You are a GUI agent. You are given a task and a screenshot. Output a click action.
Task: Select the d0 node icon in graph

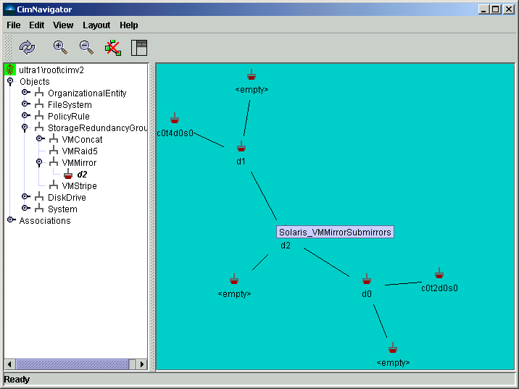(367, 280)
